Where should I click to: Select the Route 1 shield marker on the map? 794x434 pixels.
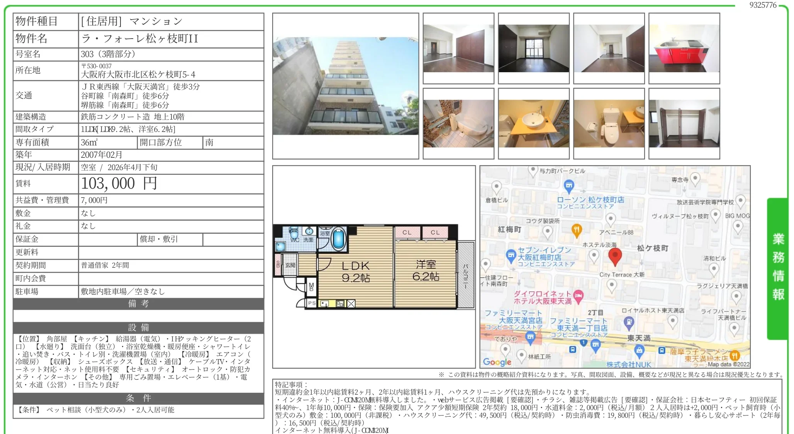tap(583, 342)
